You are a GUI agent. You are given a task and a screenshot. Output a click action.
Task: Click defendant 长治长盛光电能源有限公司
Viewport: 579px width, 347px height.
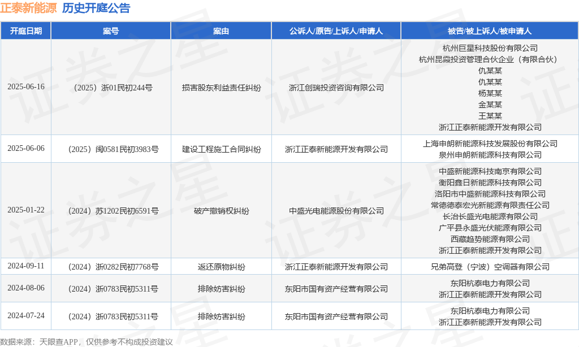(490, 216)
